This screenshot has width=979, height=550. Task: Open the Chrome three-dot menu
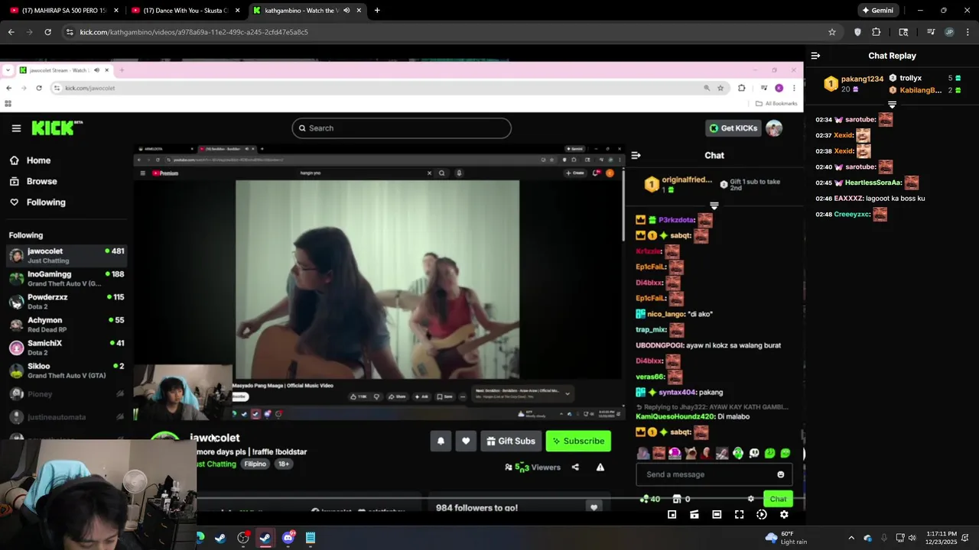967,32
